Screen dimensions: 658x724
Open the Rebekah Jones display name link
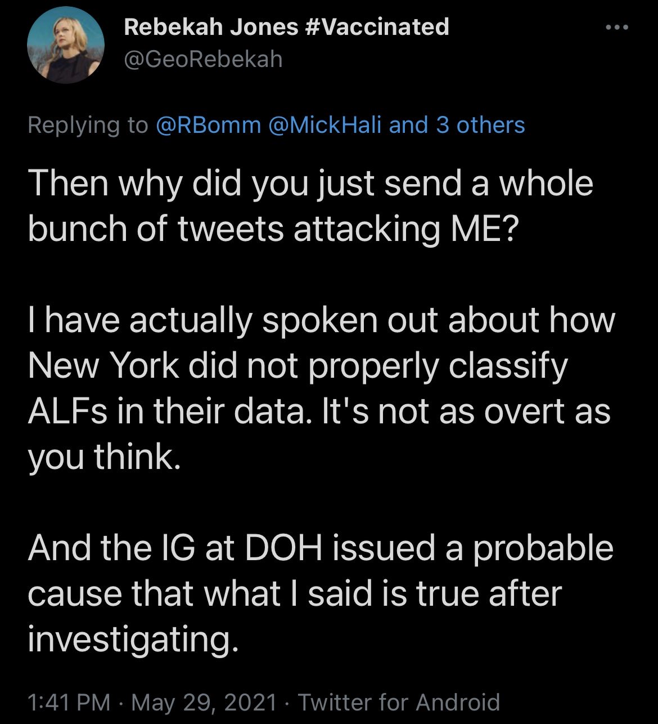pyautogui.click(x=212, y=26)
